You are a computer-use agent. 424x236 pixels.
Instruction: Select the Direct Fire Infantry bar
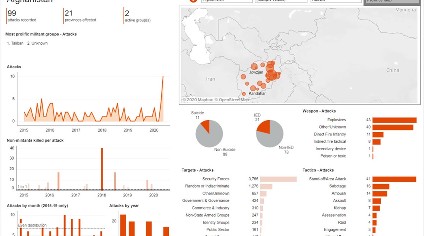(x=378, y=135)
